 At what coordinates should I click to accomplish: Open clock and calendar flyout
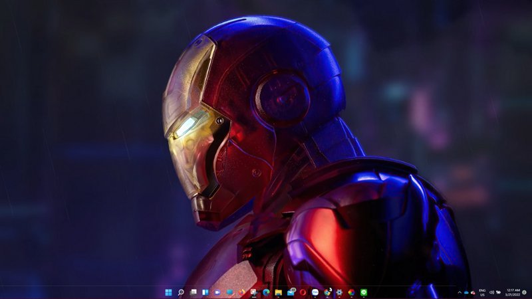coord(513,292)
